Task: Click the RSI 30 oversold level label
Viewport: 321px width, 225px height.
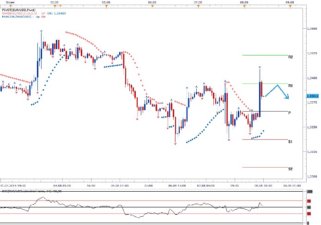Action: [309, 214]
